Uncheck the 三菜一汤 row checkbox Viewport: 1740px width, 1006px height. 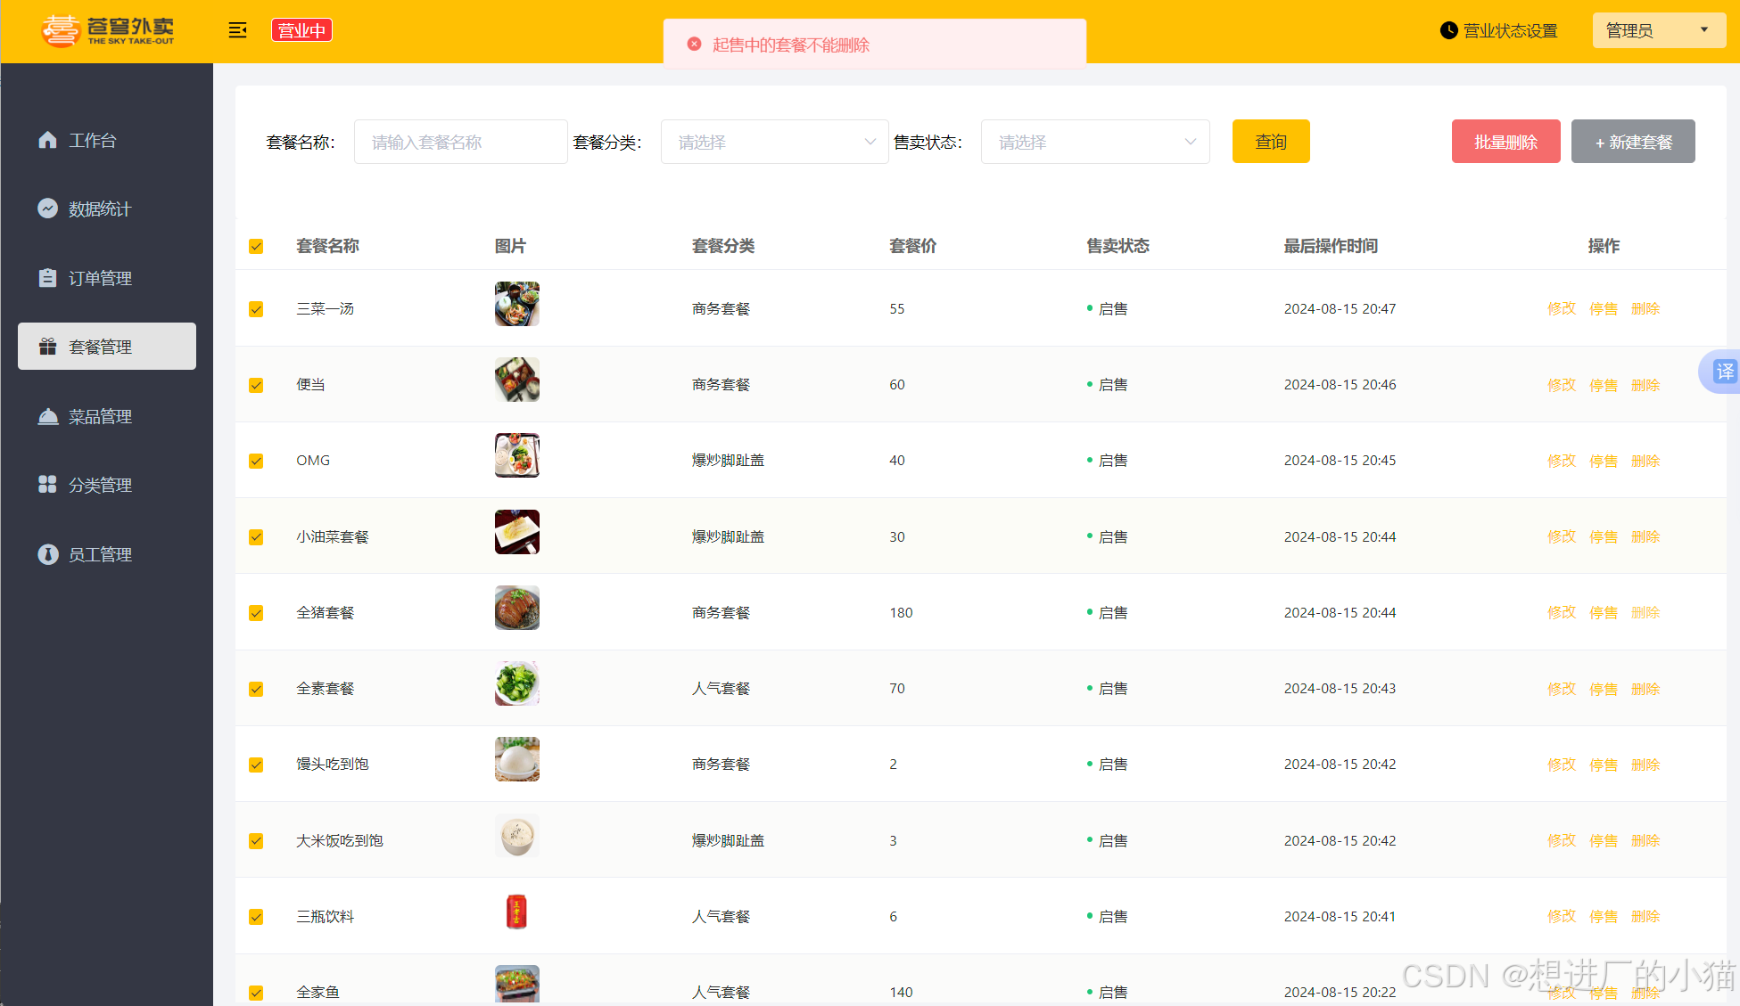coord(256,309)
